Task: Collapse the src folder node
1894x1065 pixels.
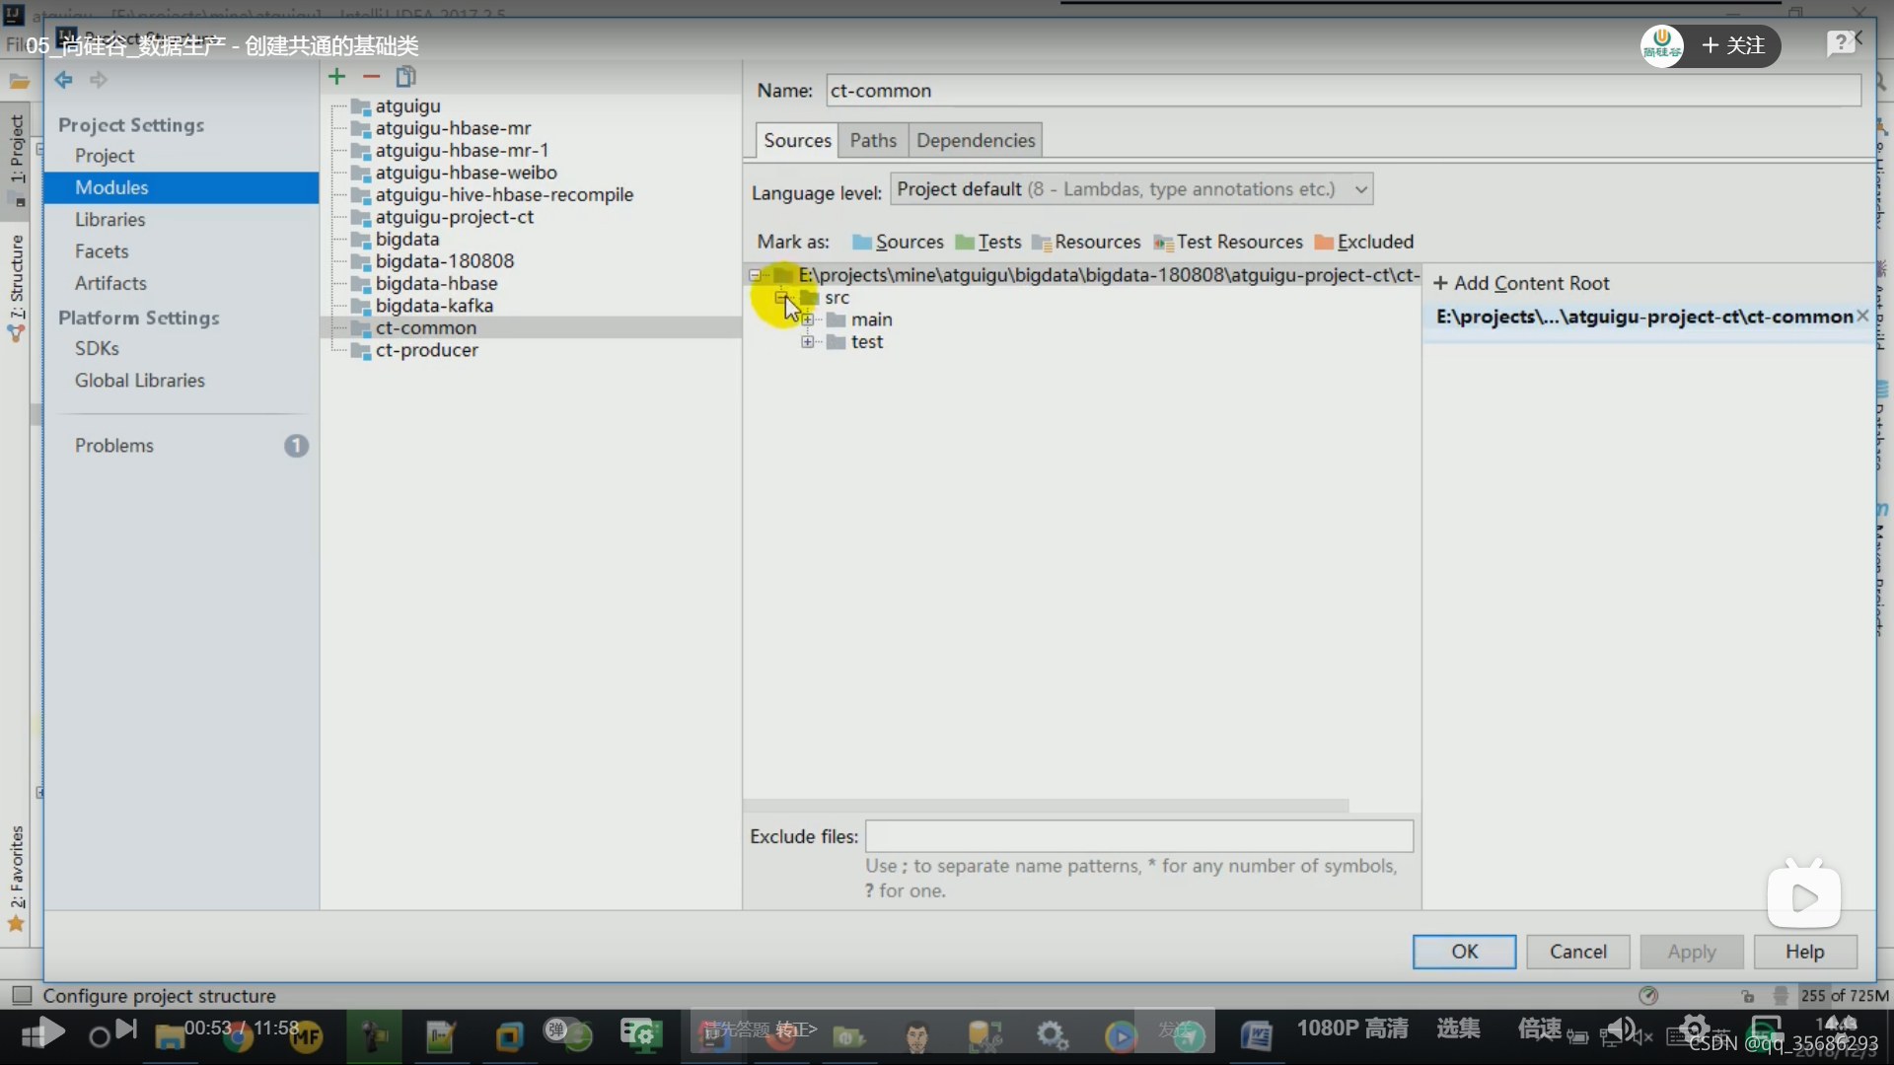Action: pyautogui.click(x=781, y=297)
